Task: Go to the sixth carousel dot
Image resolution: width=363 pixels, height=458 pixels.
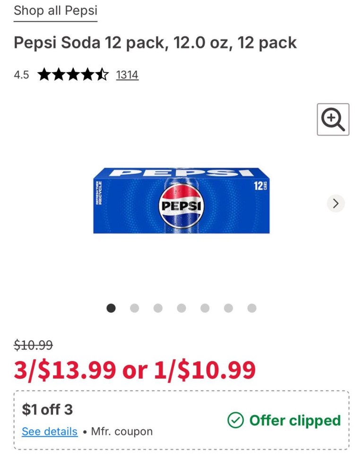Action: click(x=228, y=308)
